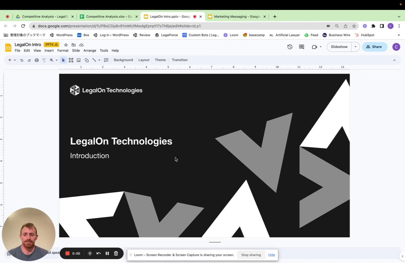
Task: Click the Print icon
Action: click(37, 60)
